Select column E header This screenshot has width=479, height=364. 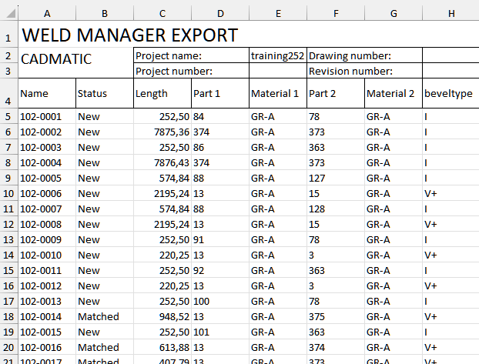click(277, 13)
